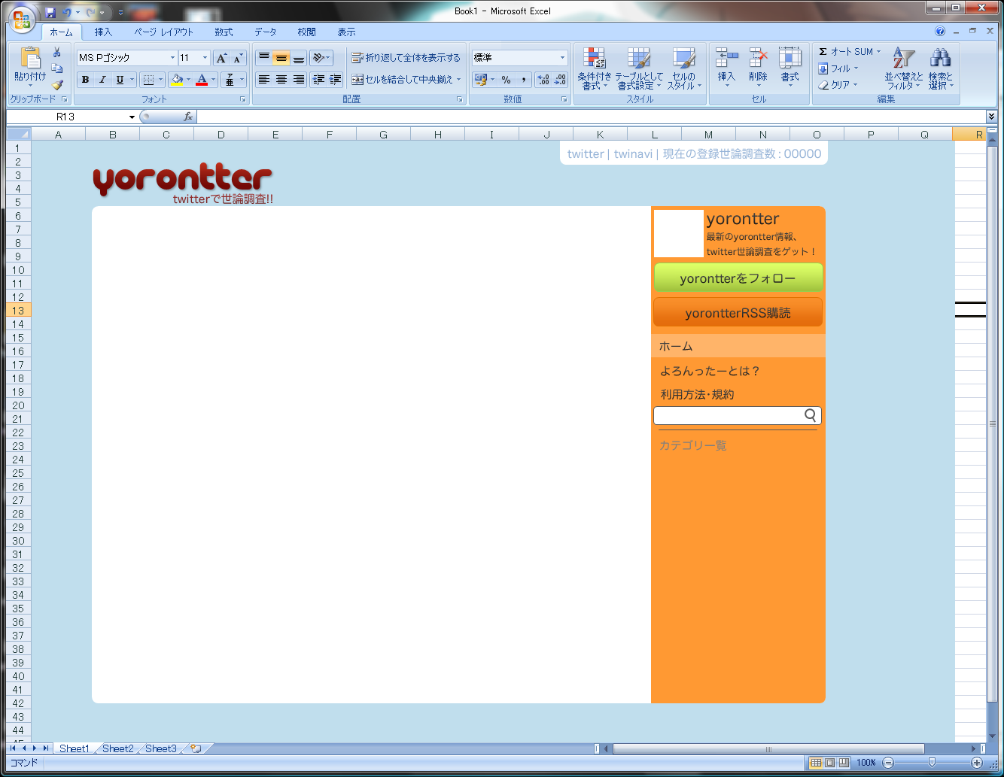Align cell text left
Image resolution: width=1004 pixels, height=777 pixels.
(263, 80)
